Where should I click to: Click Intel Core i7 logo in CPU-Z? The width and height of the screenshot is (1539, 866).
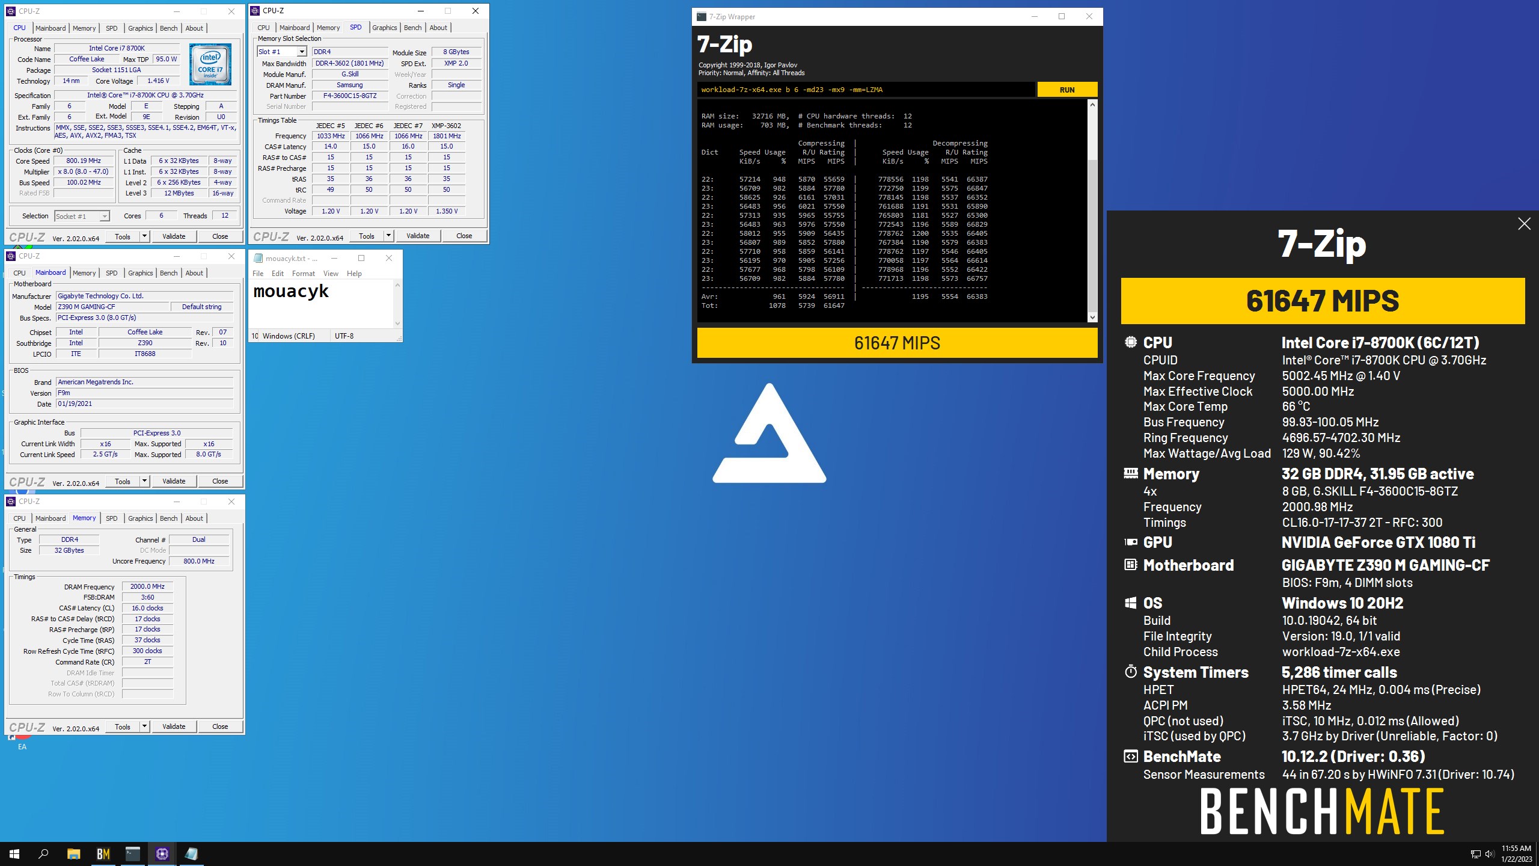point(210,64)
